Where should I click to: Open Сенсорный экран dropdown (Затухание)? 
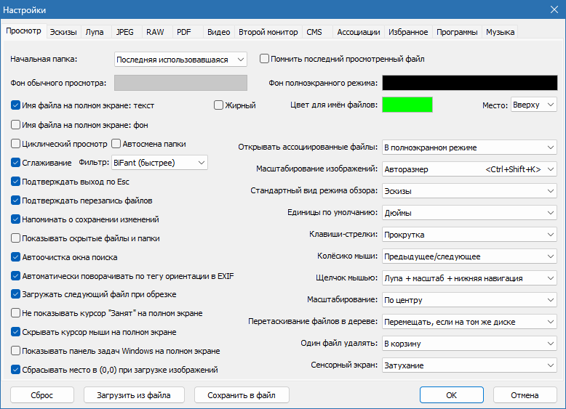click(x=470, y=365)
